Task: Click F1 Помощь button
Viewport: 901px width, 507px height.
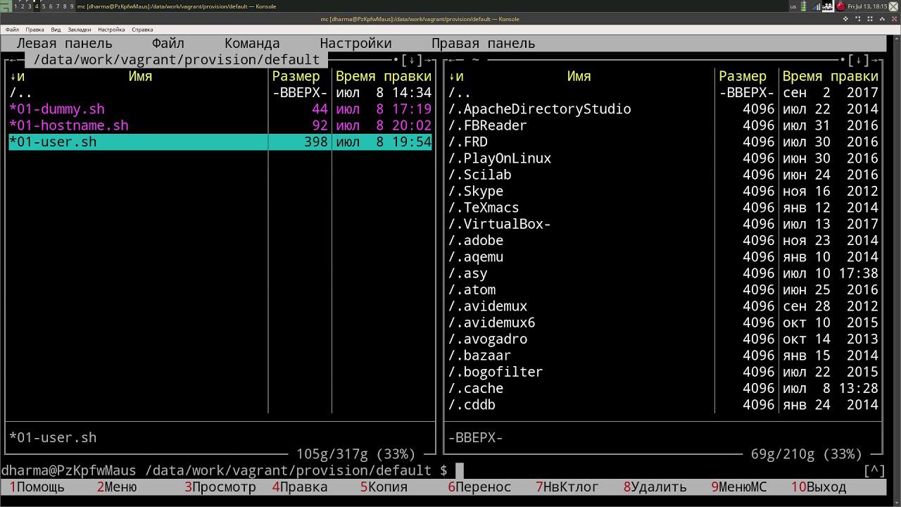Action: pyautogui.click(x=37, y=487)
